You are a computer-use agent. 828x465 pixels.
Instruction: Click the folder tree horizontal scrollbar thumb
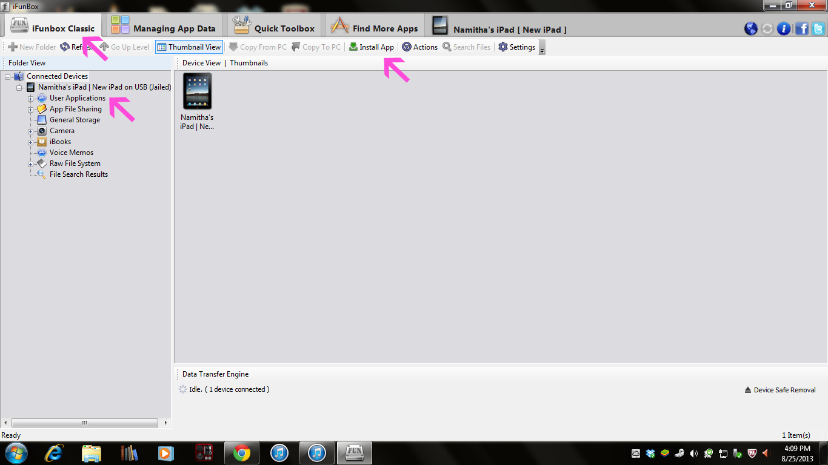pyautogui.click(x=84, y=423)
